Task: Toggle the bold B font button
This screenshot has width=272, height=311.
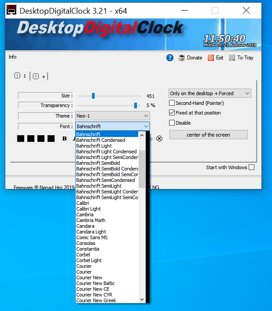Action: (64, 139)
